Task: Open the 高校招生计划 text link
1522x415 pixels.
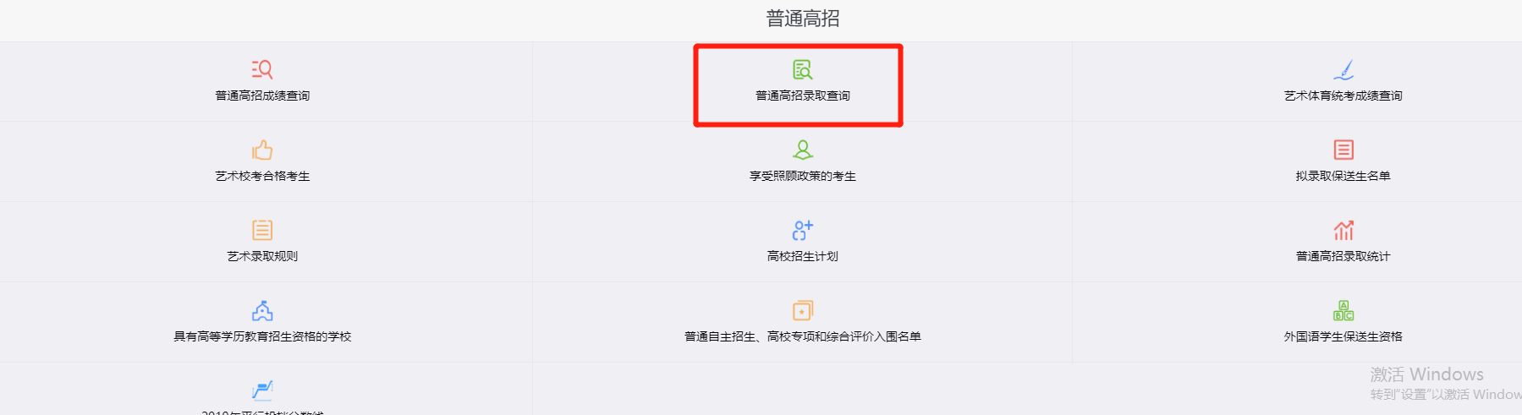Action: point(802,256)
